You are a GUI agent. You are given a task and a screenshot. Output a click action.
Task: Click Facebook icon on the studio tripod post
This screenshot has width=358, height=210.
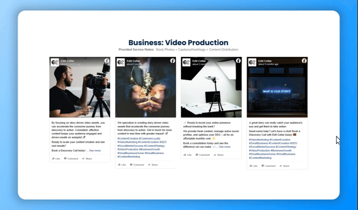(238, 60)
